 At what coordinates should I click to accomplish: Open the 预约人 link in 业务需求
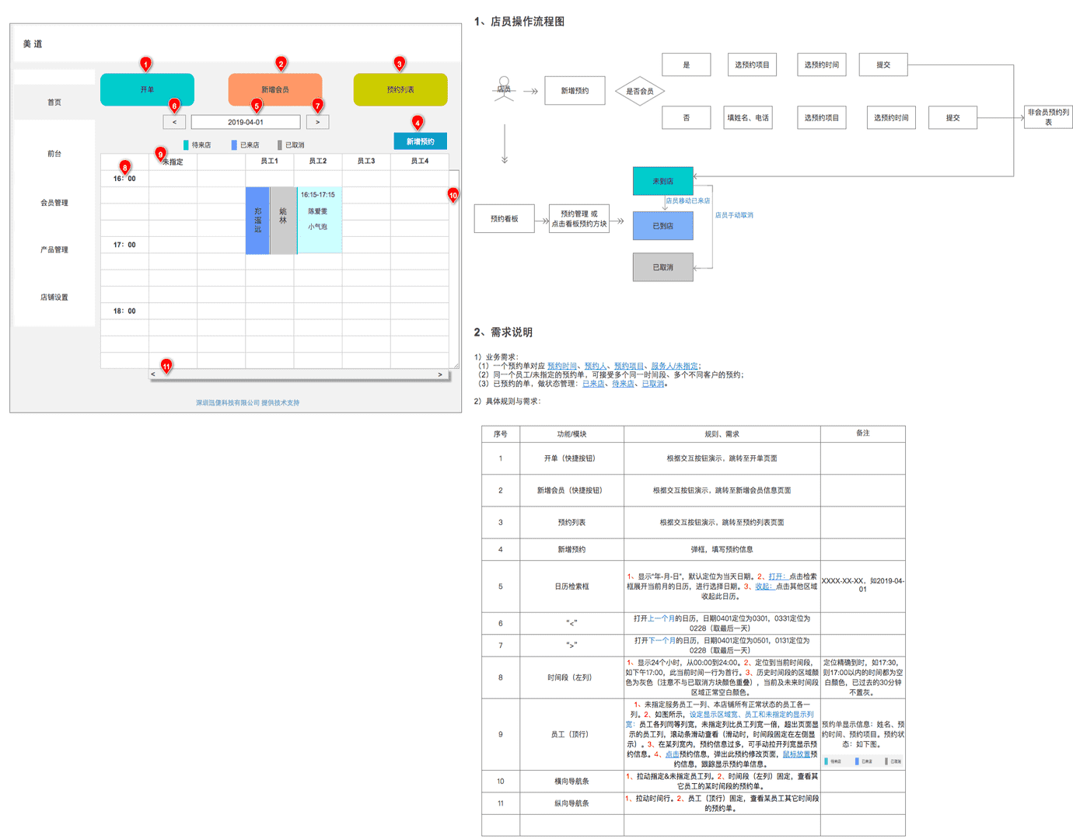[596, 366]
